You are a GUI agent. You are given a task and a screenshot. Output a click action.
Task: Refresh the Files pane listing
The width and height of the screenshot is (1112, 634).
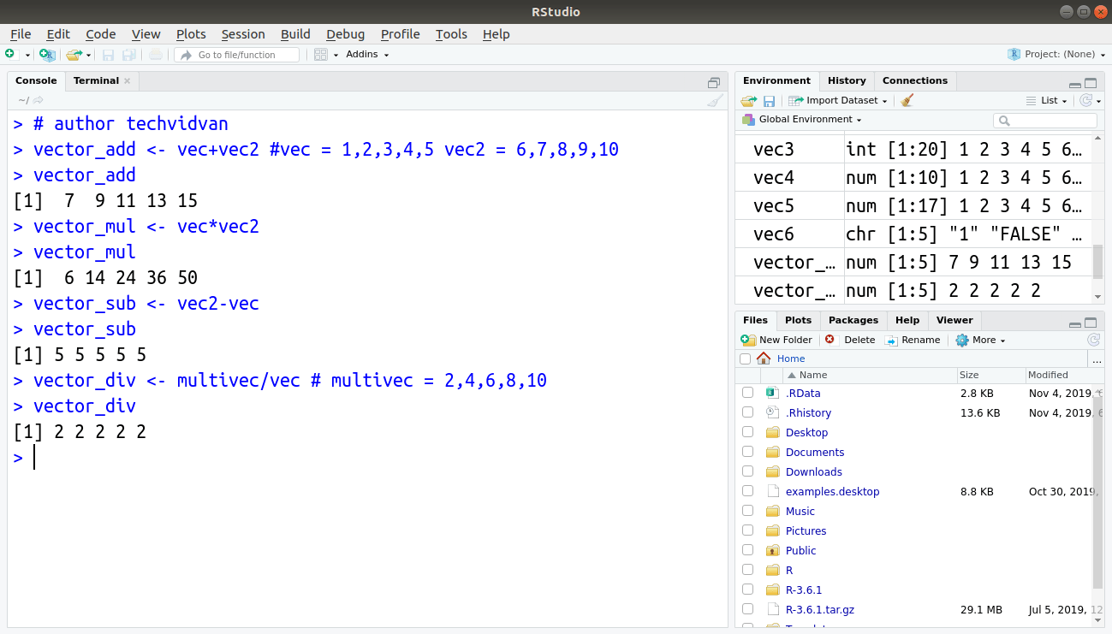(x=1093, y=339)
